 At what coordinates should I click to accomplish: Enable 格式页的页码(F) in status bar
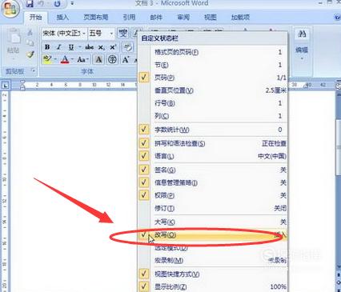pos(213,52)
